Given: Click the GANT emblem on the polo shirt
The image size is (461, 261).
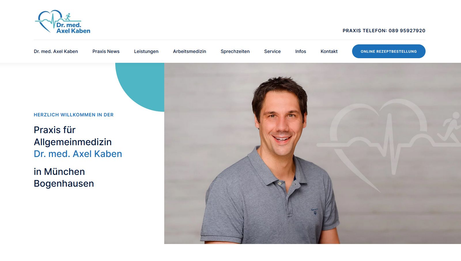Looking at the screenshot, I should point(314,211).
